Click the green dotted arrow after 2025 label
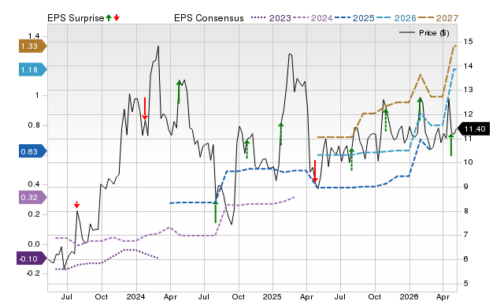Viewport: 504px width, 301px height. [281, 134]
